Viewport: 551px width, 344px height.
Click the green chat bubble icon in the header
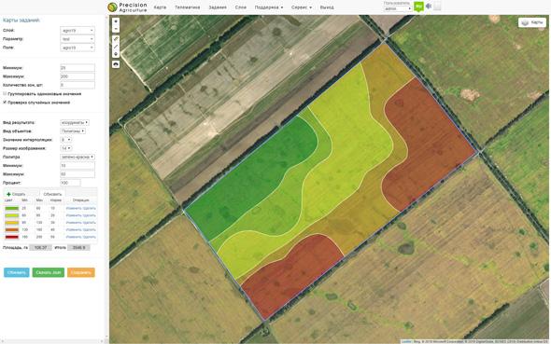point(418,7)
